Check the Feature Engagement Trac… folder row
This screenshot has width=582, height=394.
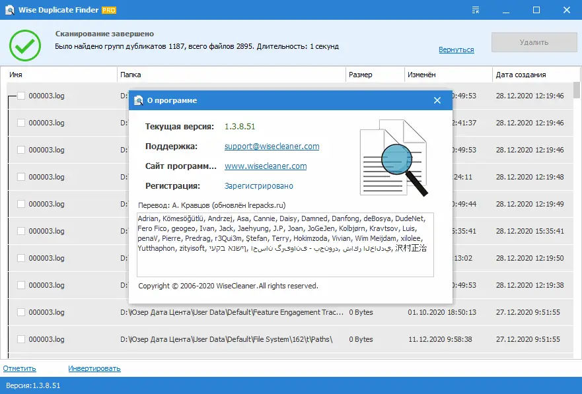[21, 312]
